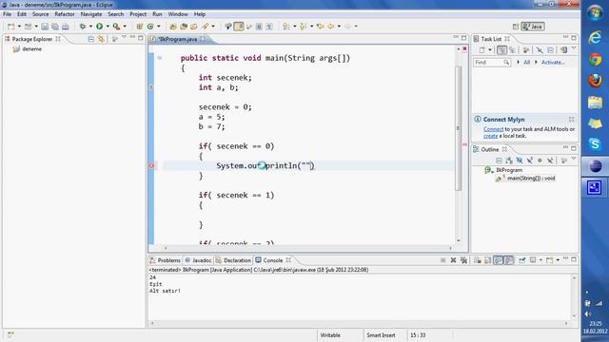Open Skype from taskbar
The width and height of the screenshot is (609, 342).
click(x=595, y=144)
